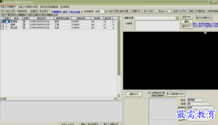Click the 准考证号 column header
Viewport: 218px width, 125px height.
[x=81, y=18]
